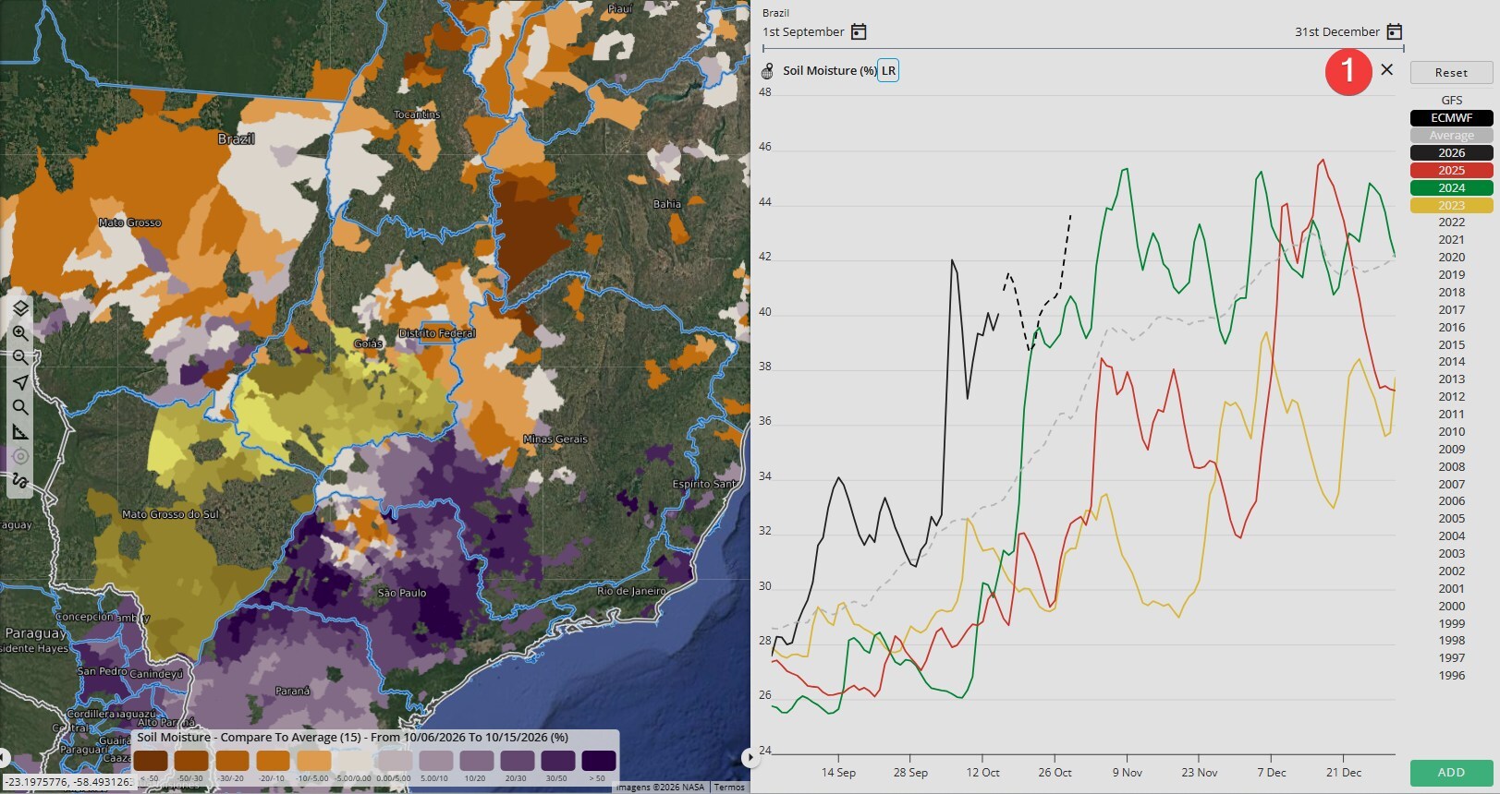The height and width of the screenshot is (794, 1500).
Task: Click the Reset button
Action: 1451,72
